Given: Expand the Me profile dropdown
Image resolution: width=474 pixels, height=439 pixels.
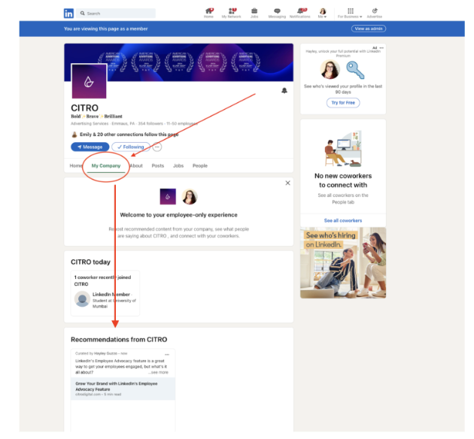Looking at the screenshot, I should [x=323, y=13].
